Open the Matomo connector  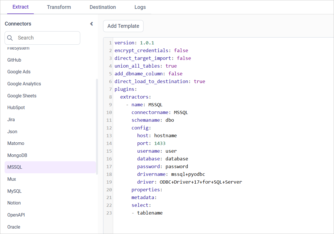(x=16, y=143)
